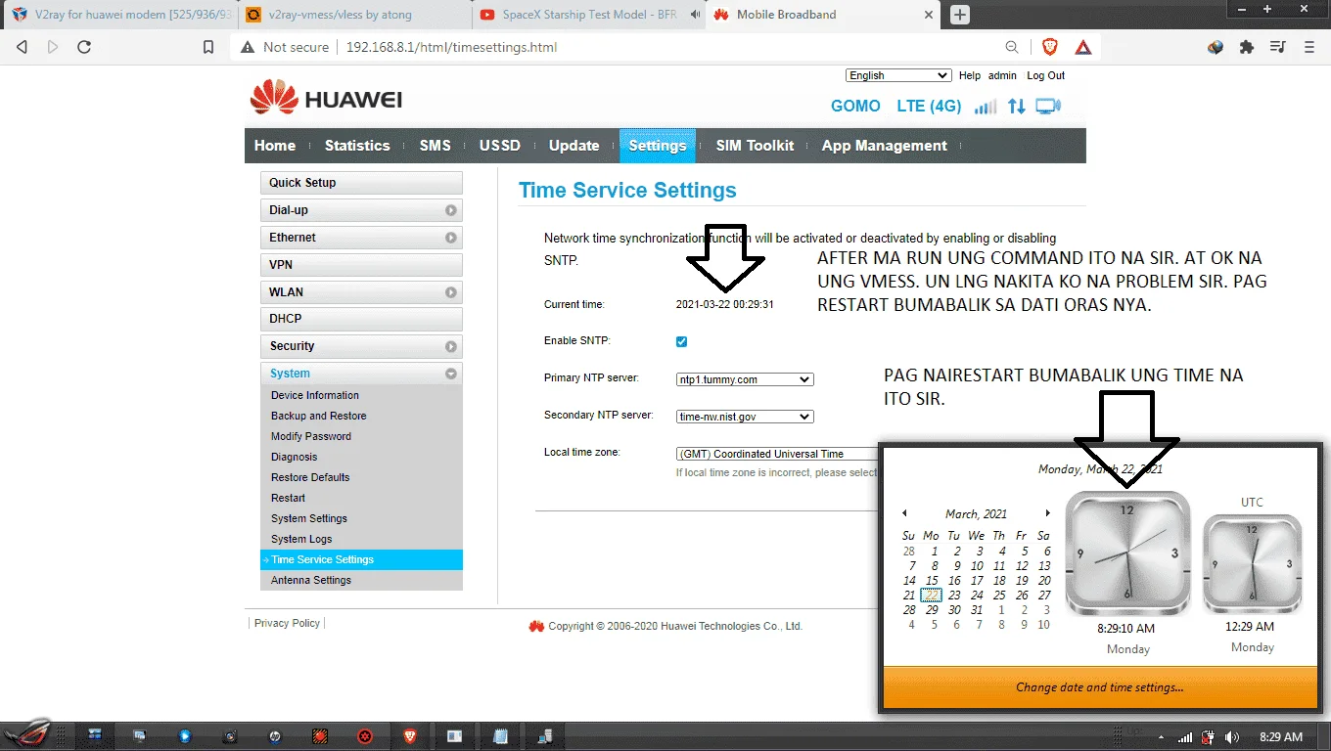
Task: Click the data up/down arrows status icon
Action: pos(1017,107)
